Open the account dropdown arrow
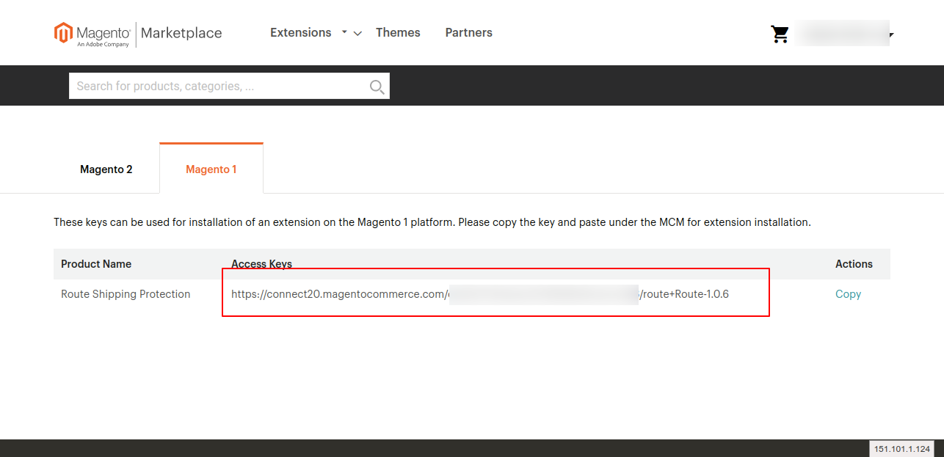 pyautogui.click(x=890, y=35)
